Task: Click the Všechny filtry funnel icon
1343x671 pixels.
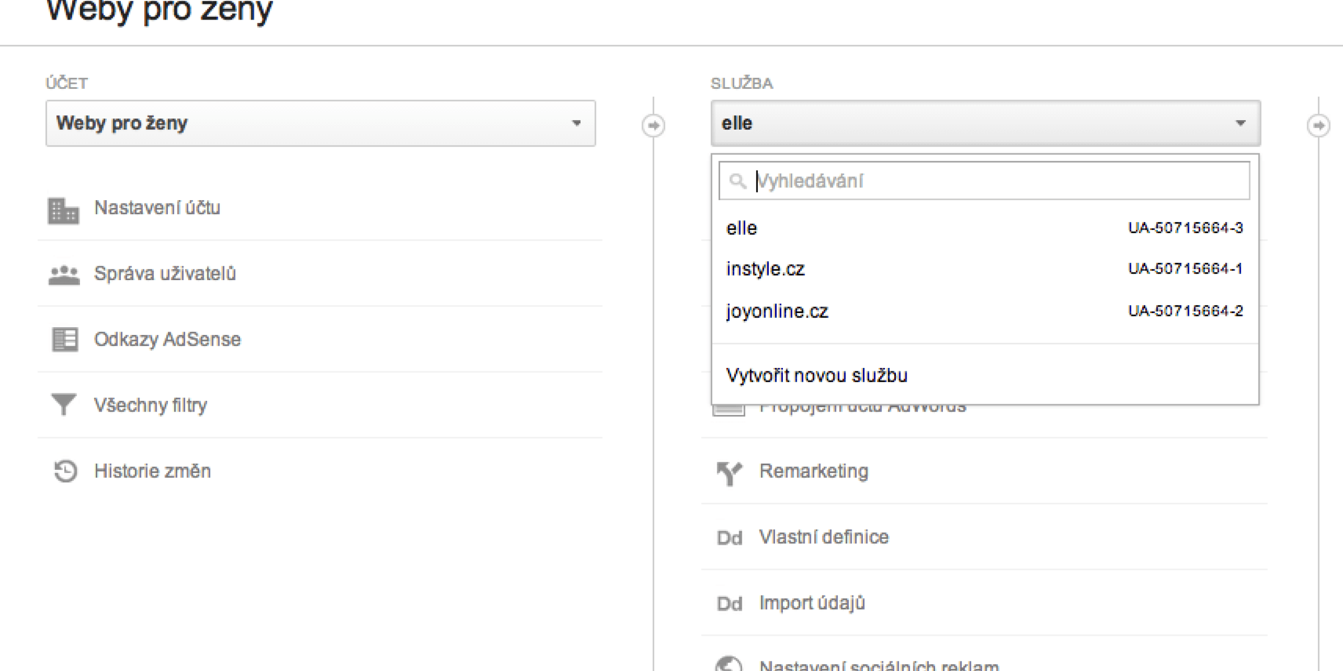Action: (63, 404)
